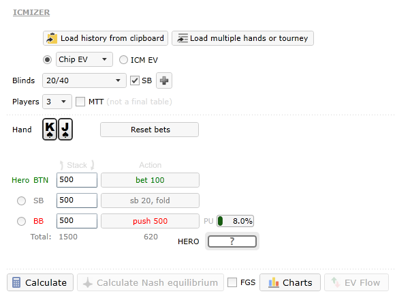The height and width of the screenshot is (296, 395).
Task: Toggle the FGS checkbox
Action: point(232,282)
